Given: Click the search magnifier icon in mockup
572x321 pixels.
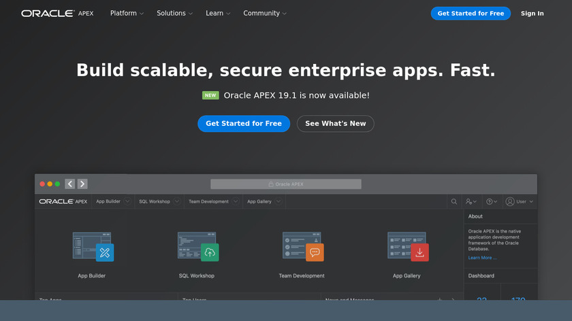Looking at the screenshot, I should [454, 201].
